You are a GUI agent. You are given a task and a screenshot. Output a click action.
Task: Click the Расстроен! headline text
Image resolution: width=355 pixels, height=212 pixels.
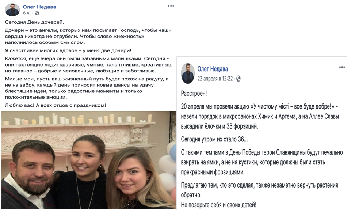pos(194,93)
